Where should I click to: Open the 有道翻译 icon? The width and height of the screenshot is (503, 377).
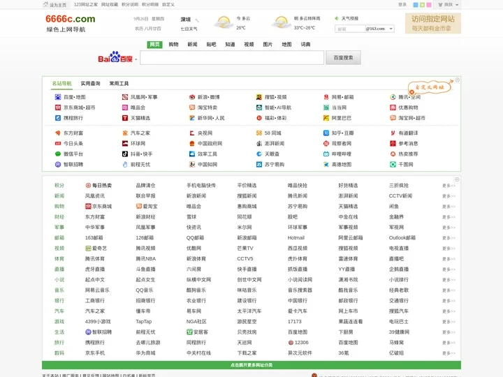[393, 133]
